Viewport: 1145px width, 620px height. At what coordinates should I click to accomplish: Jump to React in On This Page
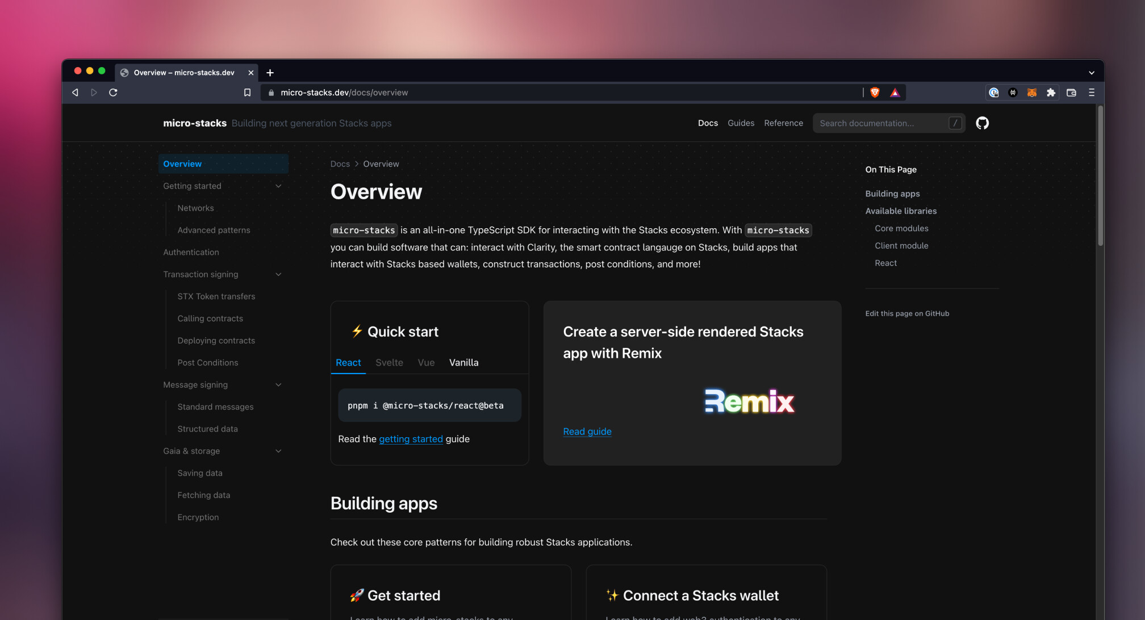coord(885,263)
